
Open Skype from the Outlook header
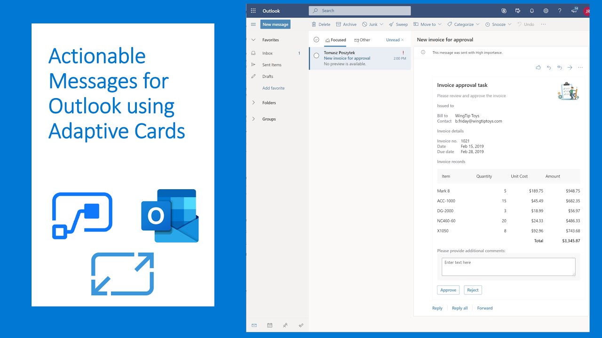coord(504,11)
